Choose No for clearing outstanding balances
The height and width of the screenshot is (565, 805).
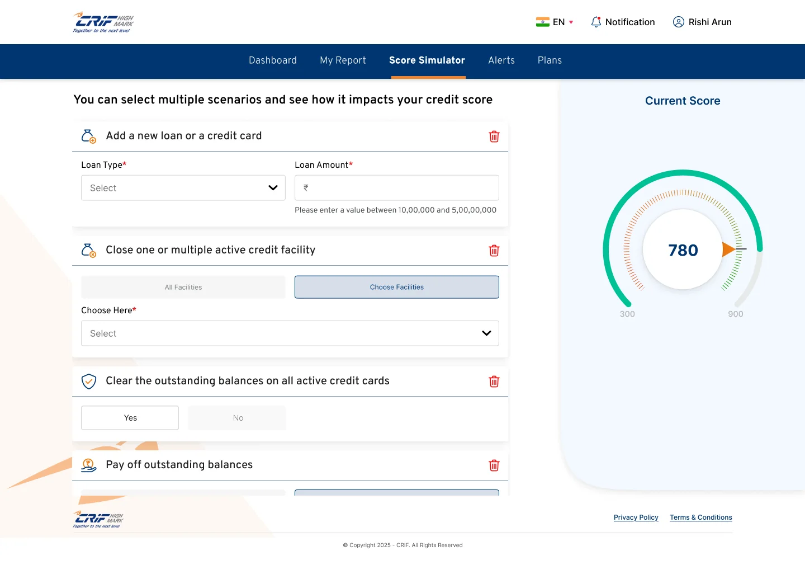(x=237, y=418)
